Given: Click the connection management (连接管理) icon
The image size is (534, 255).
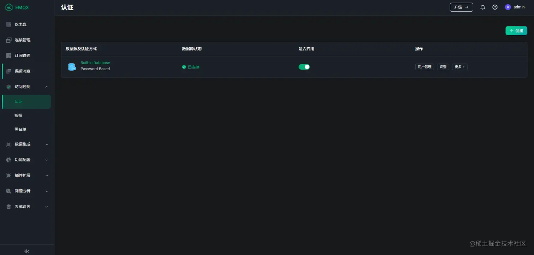Looking at the screenshot, I should point(9,40).
